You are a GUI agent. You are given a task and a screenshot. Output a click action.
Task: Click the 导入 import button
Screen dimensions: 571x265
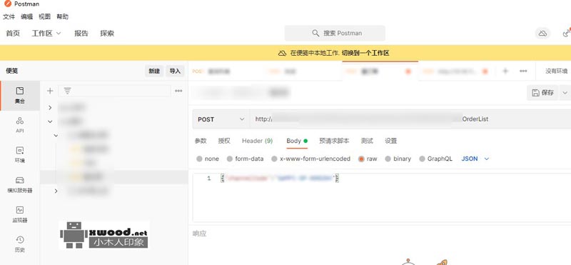(x=175, y=71)
